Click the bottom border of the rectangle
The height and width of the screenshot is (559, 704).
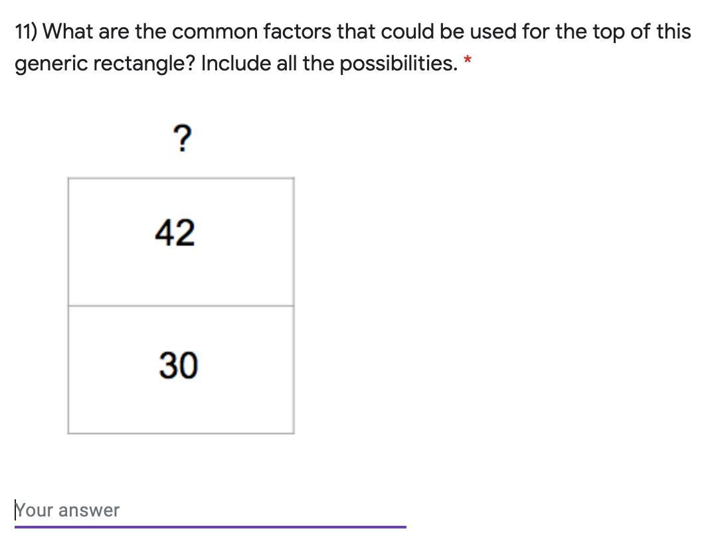[181, 433]
